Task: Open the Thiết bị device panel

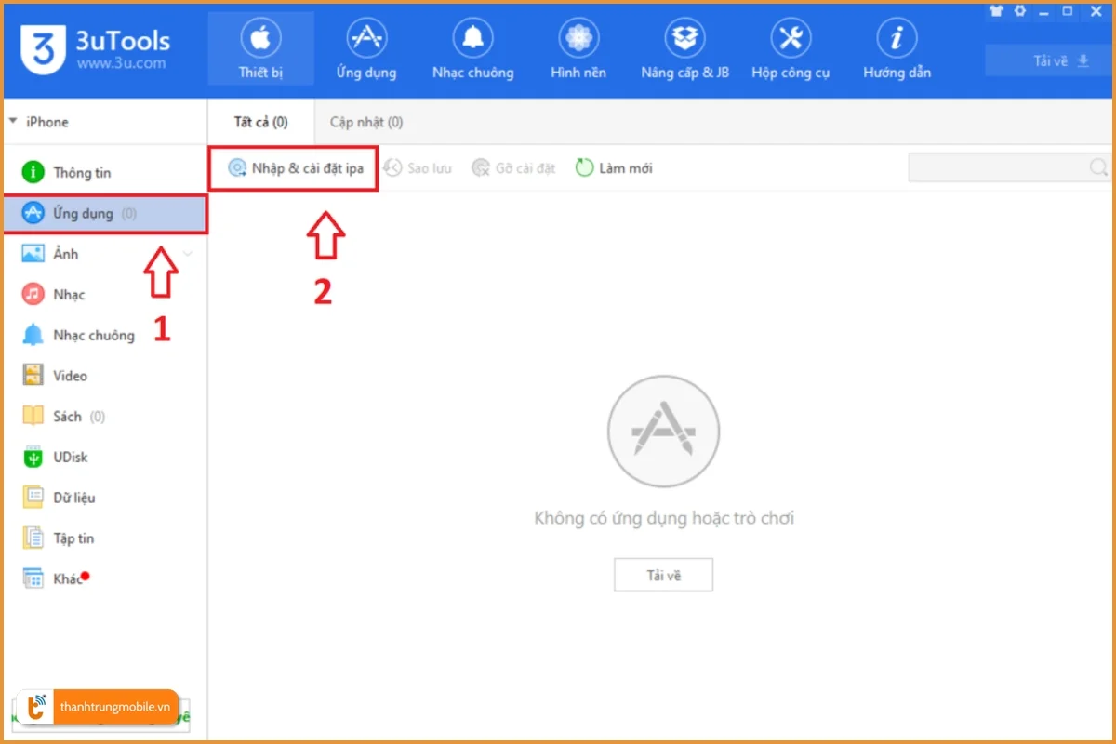Action: click(x=260, y=46)
